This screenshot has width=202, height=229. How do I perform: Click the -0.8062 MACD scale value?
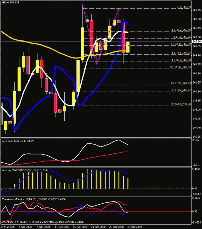pos(196,194)
